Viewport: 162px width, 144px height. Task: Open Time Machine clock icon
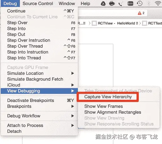pyautogui.click(x=140, y=3)
